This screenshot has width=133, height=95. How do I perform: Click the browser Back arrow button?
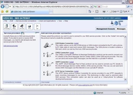click(3, 6)
